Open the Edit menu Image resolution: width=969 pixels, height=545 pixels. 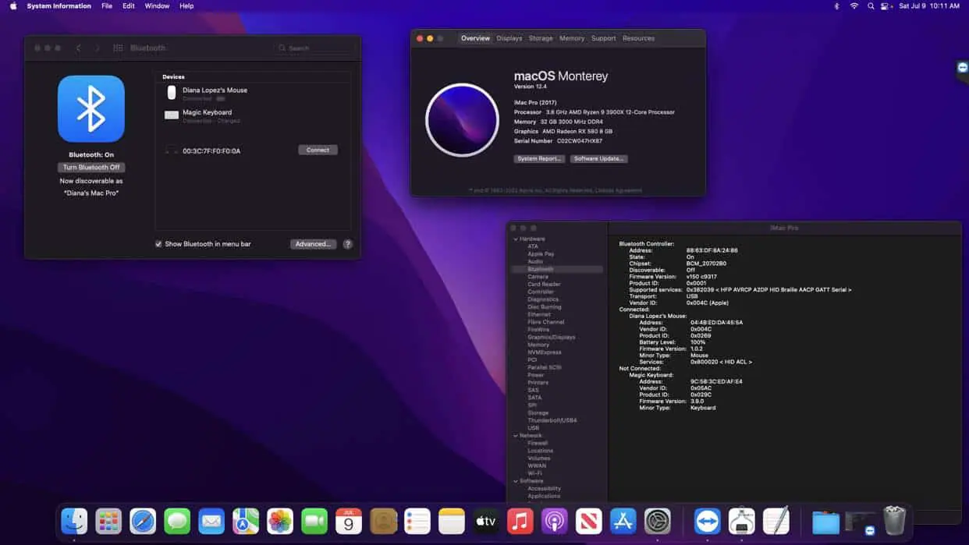point(129,6)
